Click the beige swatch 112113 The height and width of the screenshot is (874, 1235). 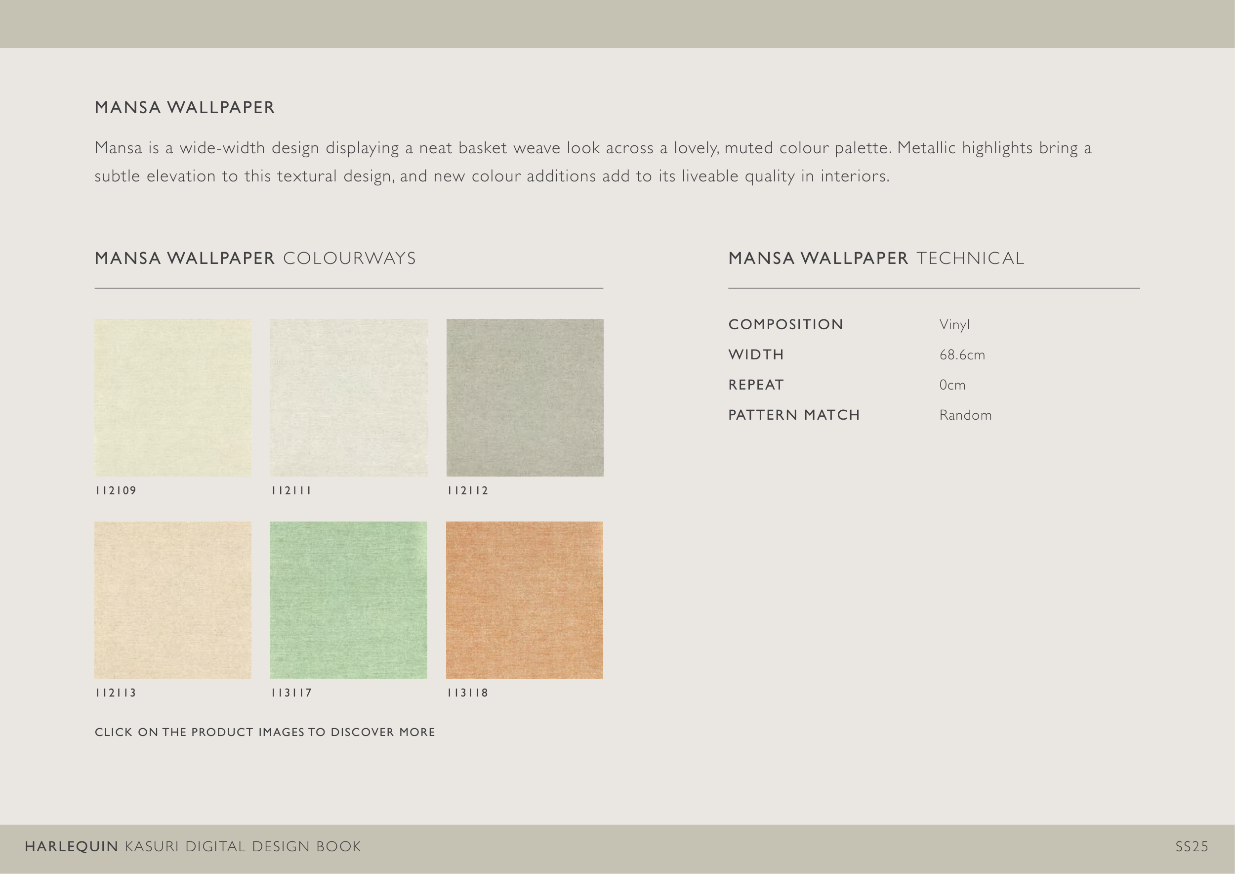pyautogui.click(x=173, y=600)
